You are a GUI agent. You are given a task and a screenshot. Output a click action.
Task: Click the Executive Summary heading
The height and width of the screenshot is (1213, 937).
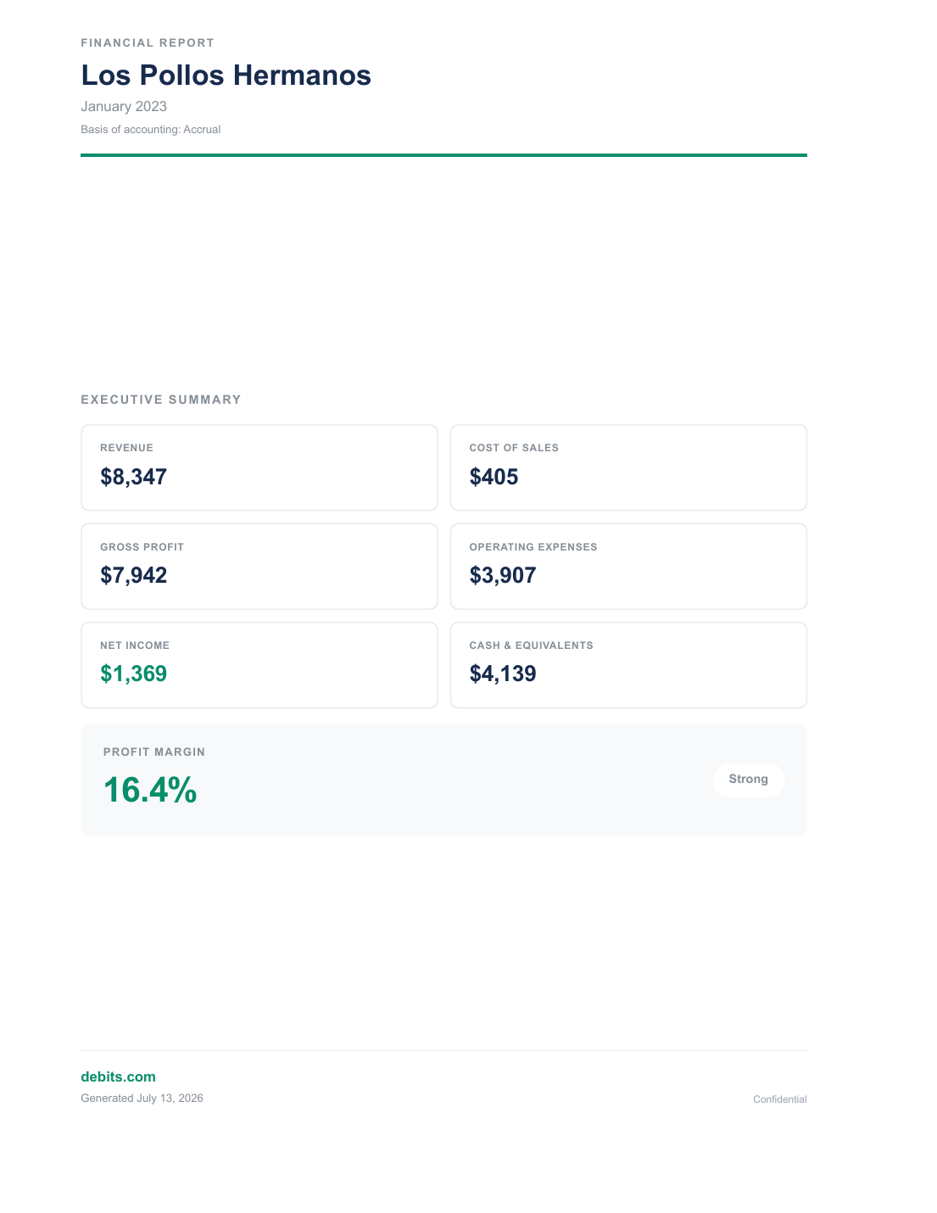[x=161, y=400]
